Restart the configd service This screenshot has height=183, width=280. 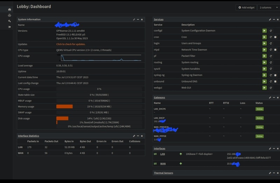[271, 31]
